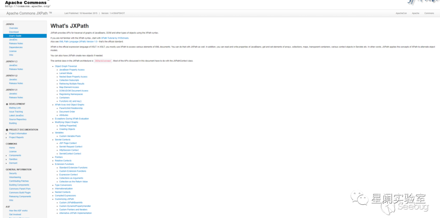Jump to Modifying Object Graphs
This screenshot has width=440, height=218.
66,122
